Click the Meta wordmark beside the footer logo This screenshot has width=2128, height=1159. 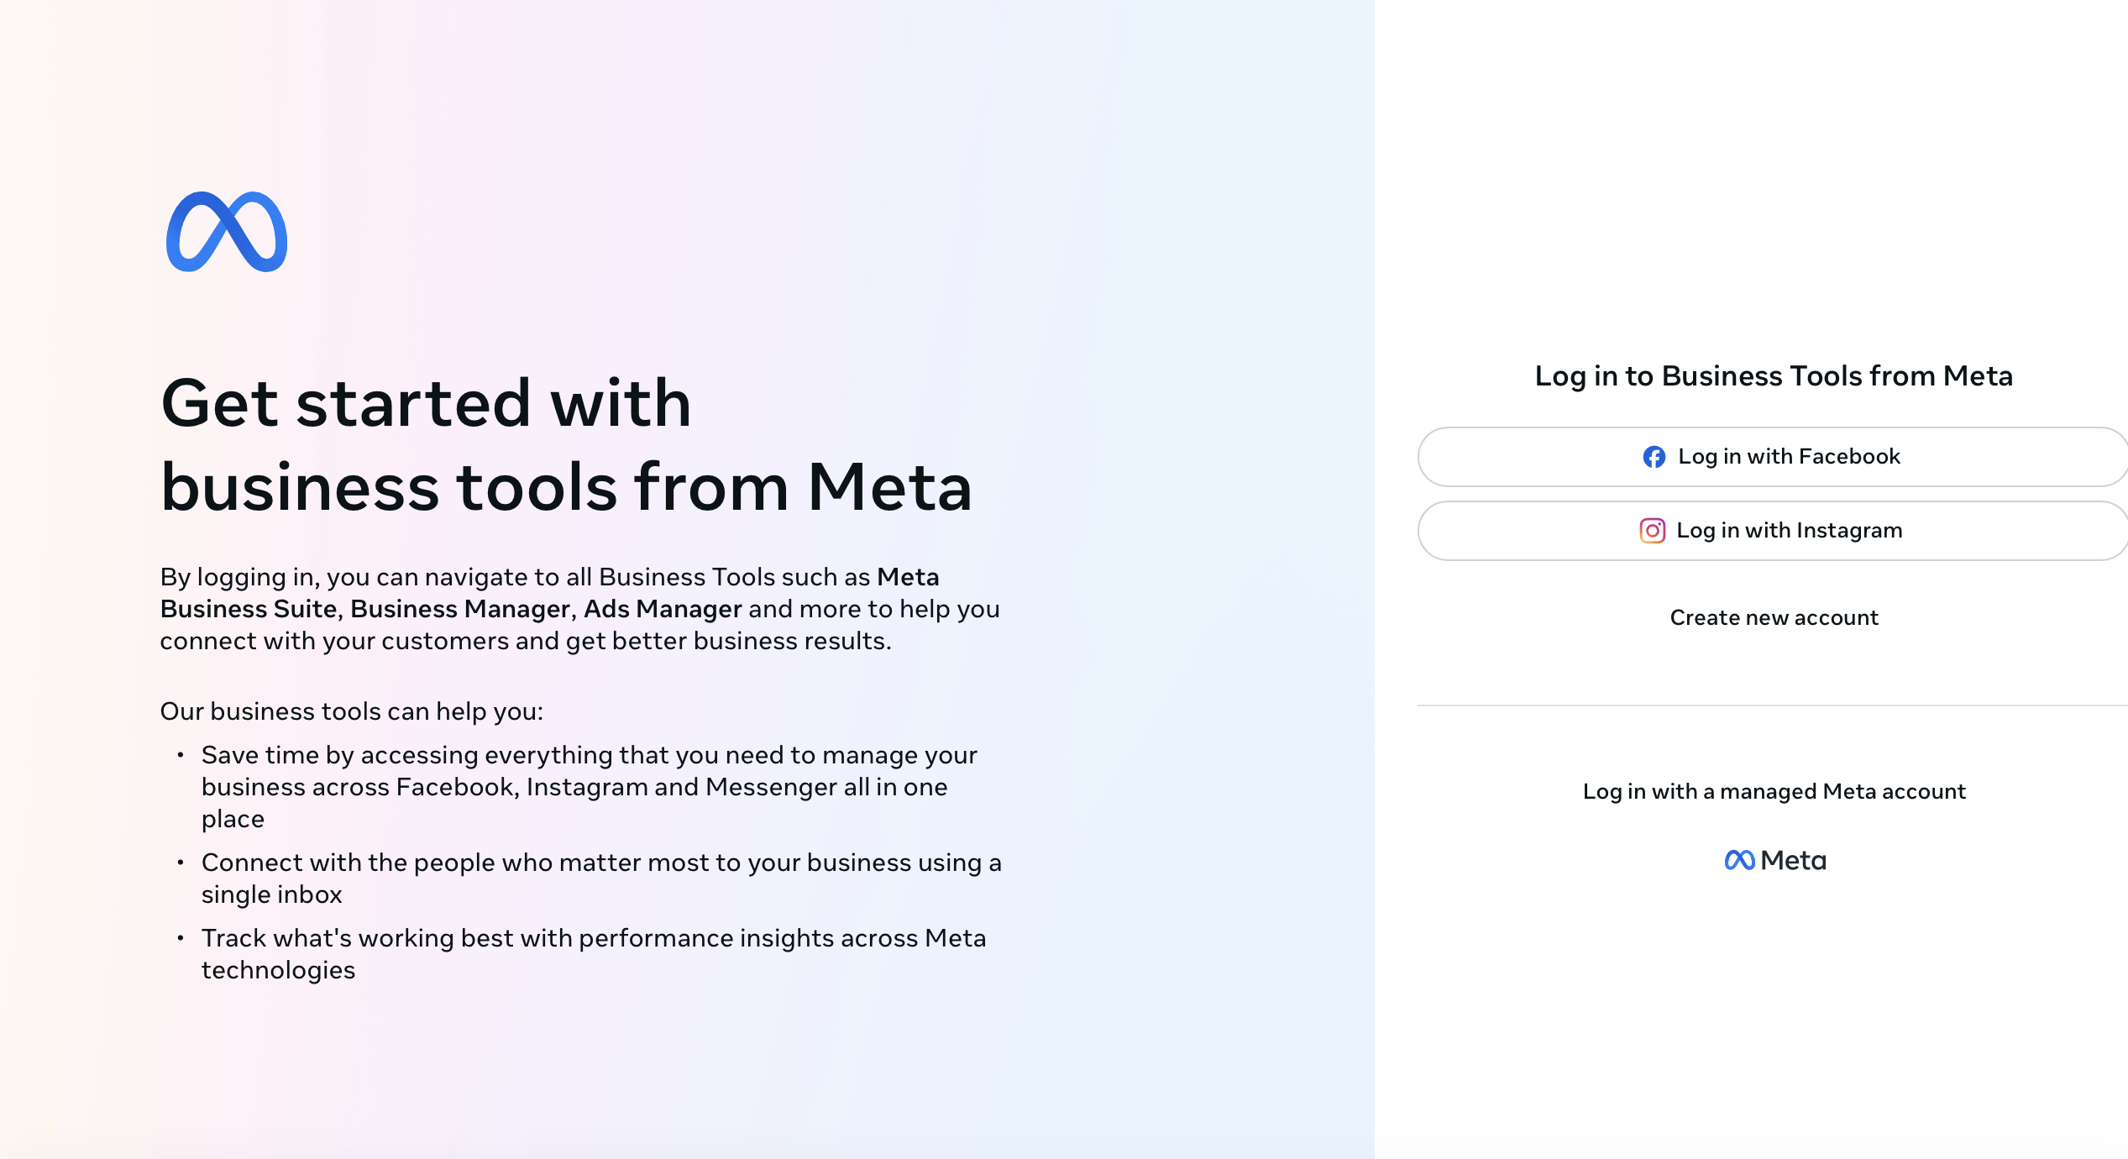coord(1793,860)
